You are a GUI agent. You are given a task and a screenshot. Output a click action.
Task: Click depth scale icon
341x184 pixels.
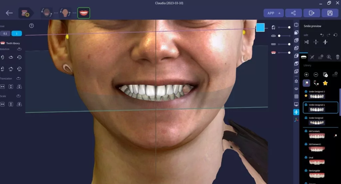19,104
